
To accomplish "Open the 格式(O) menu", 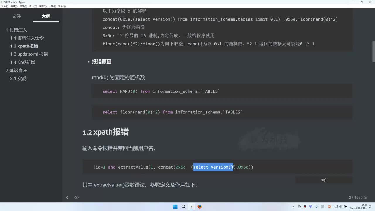I will pyautogui.click(x=33, y=6).
